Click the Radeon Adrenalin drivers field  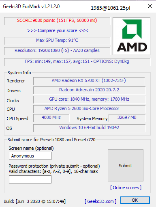coord(90,90)
